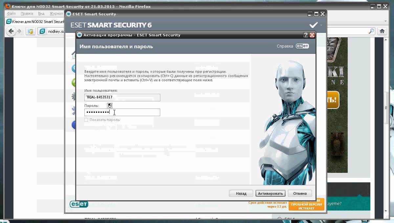Select the Ключи для NOD32 browser tab
Screen dimensions: 394x223
35,21
